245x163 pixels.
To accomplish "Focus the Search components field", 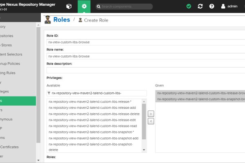I will pos(124,7).
